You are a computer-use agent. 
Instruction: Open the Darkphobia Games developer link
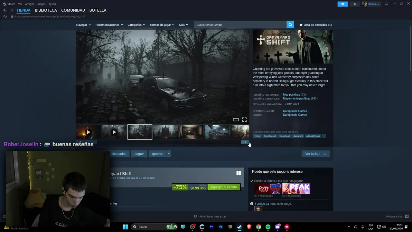(x=295, y=111)
